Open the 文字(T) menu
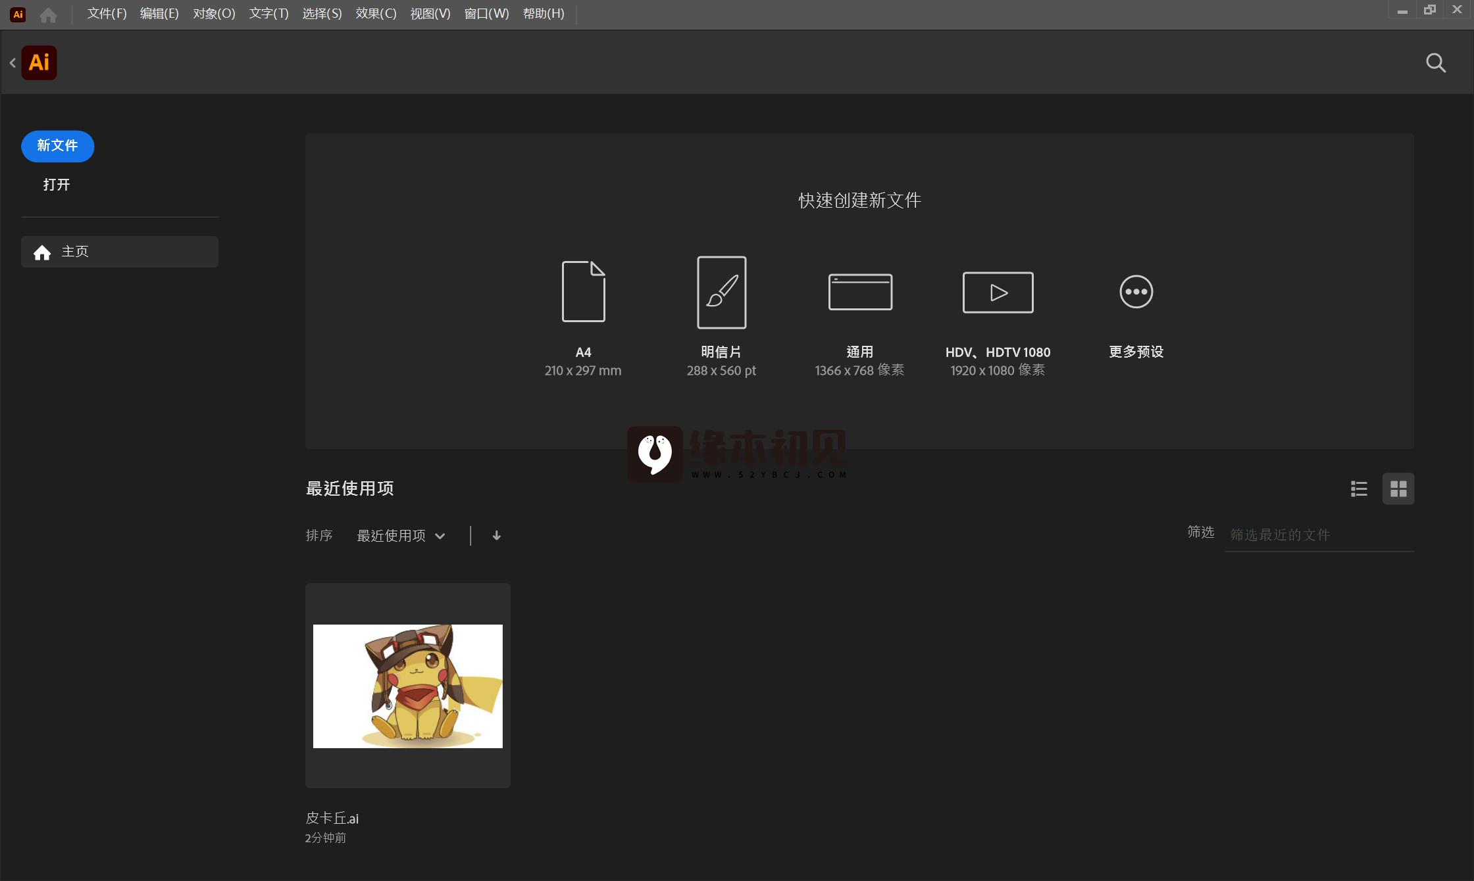 [x=268, y=14]
